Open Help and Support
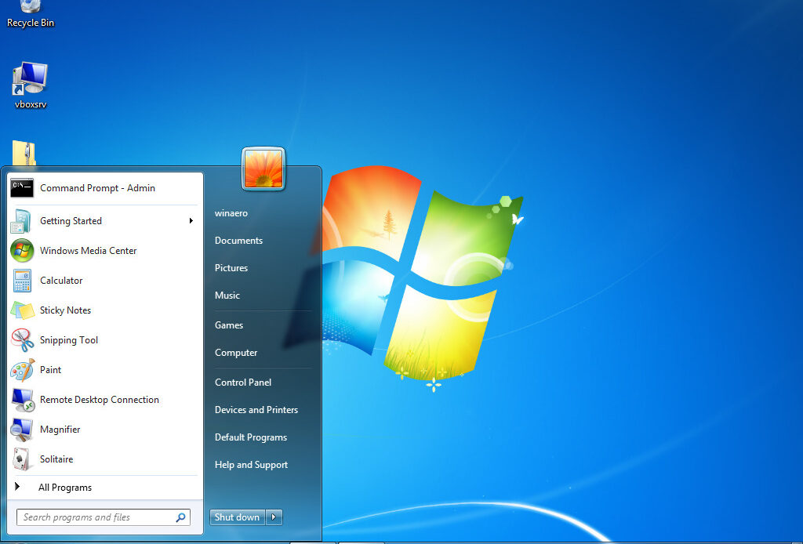This screenshot has height=544, width=803. click(251, 464)
